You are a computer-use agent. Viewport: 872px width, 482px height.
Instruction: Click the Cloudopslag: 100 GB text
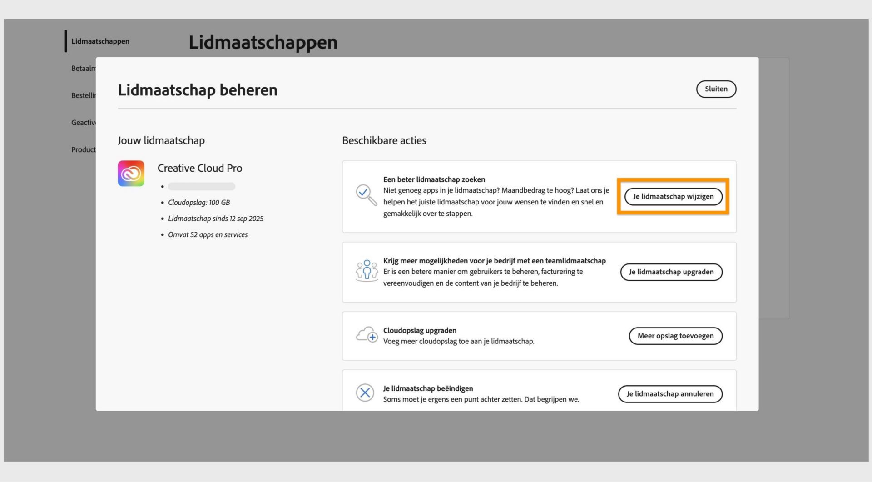coord(199,203)
